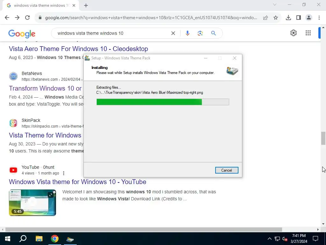Click the vertical page scrollbar thumb
Screen dimensions: 326x245
[x=323, y=138]
